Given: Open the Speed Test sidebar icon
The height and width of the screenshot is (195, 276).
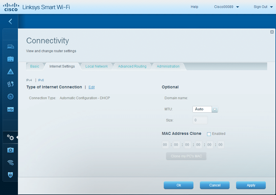Looking at the screenshot, I should click(x=11, y=97).
